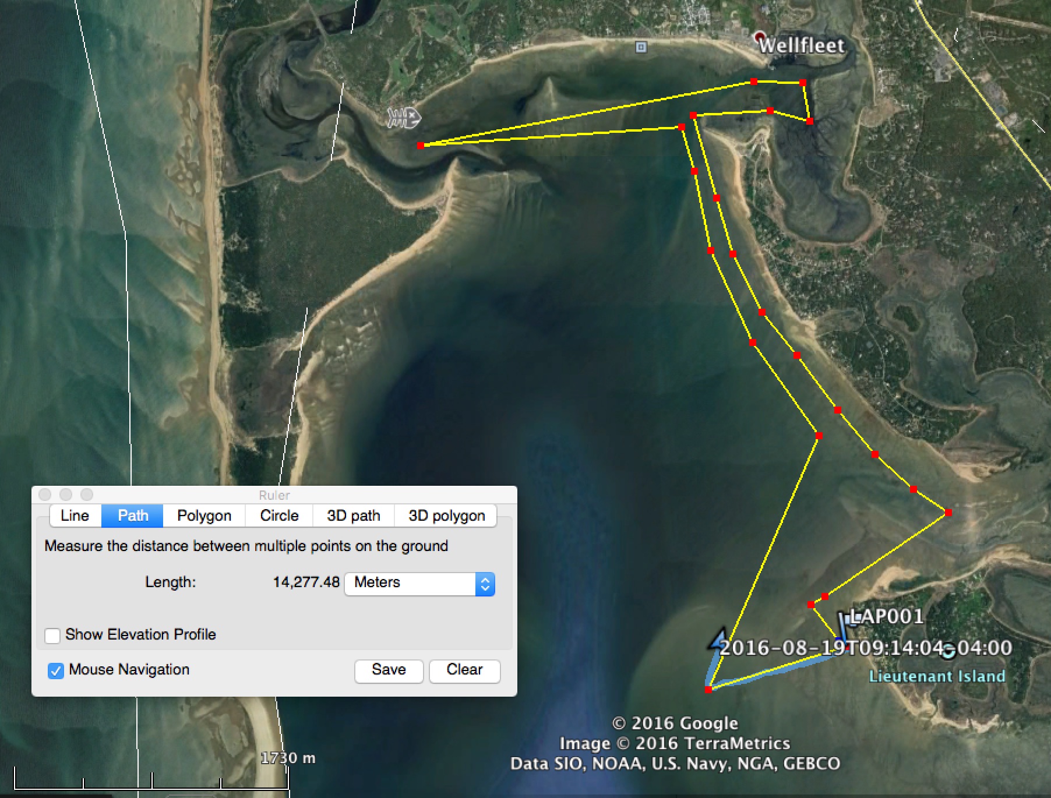
Task: Switch to the 3D path tab
Action: tap(353, 515)
